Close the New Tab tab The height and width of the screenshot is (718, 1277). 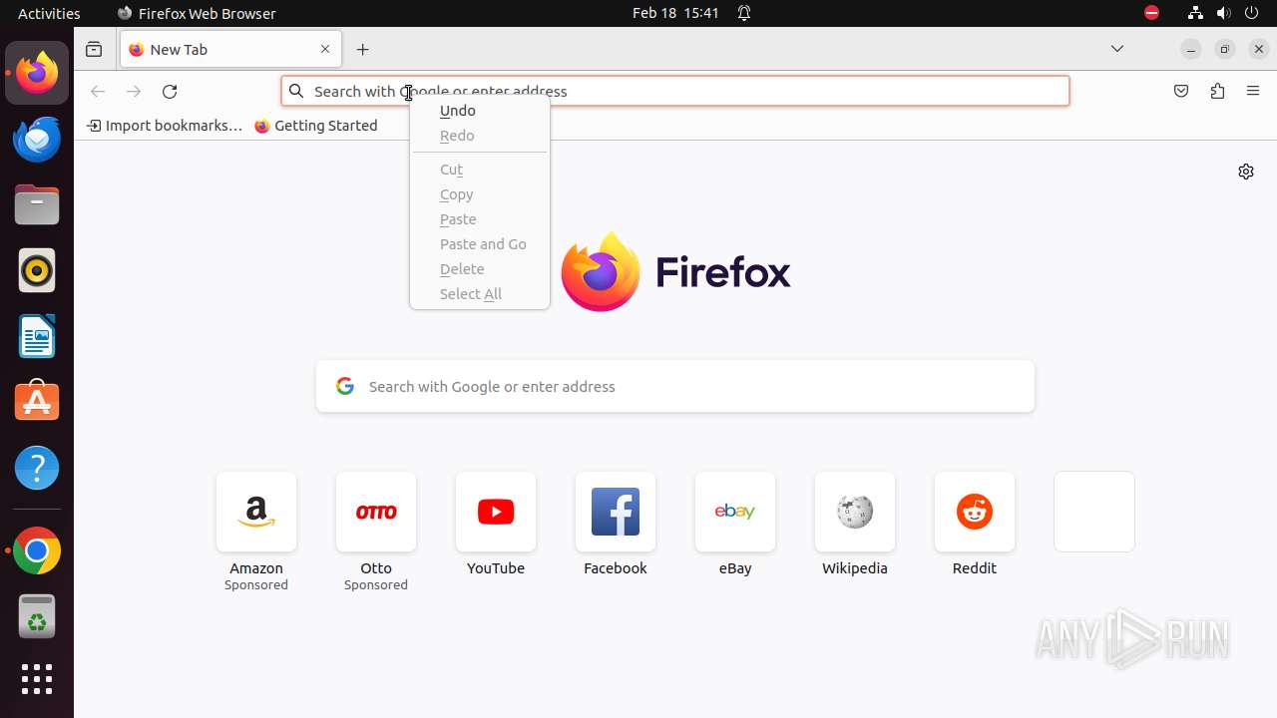(325, 49)
